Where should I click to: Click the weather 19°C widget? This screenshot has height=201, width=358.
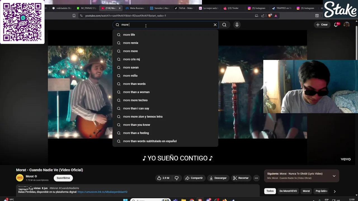coord(8,199)
